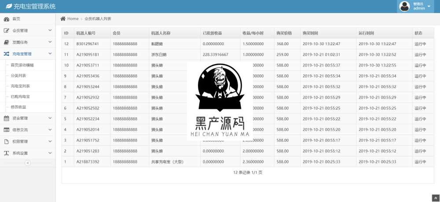Click the house icon in the breadcrumb
The image size is (440, 202).
click(63, 18)
